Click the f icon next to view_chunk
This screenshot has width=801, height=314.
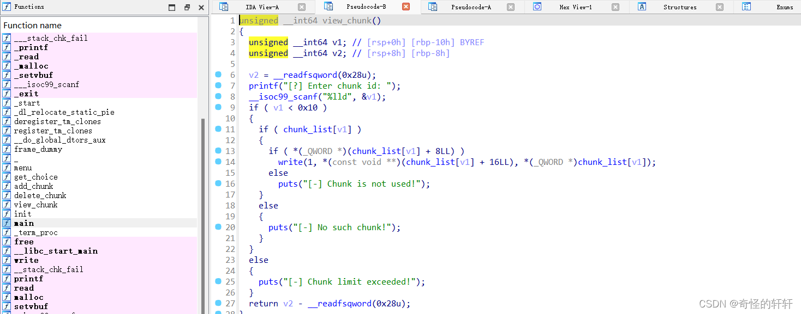click(x=6, y=204)
